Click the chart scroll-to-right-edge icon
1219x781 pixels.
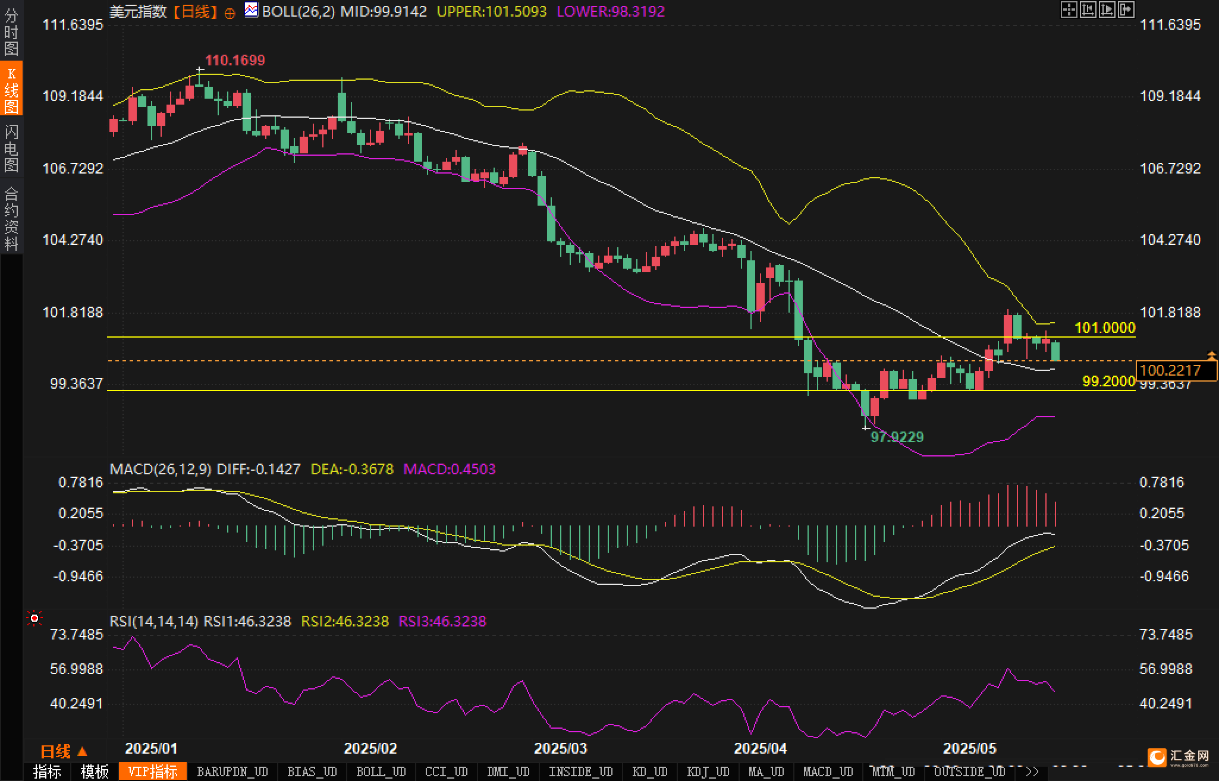tap(1126, 10)
